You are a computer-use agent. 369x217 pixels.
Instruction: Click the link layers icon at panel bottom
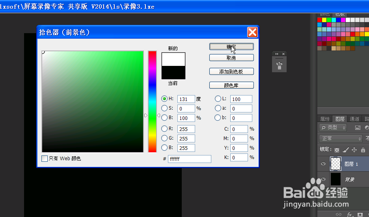pyautogui.click(x=339, y=214)
